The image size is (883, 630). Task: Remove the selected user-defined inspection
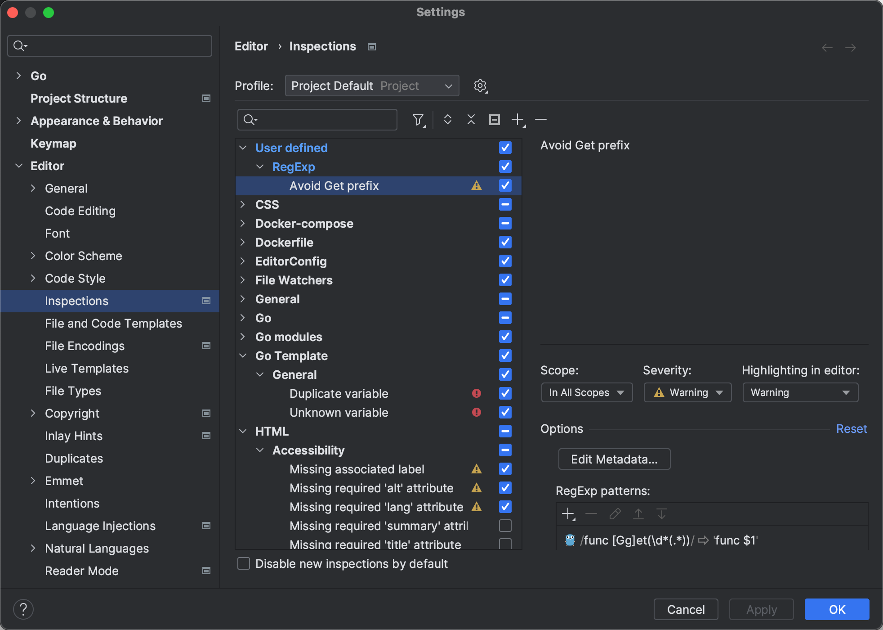click(540, 120)
